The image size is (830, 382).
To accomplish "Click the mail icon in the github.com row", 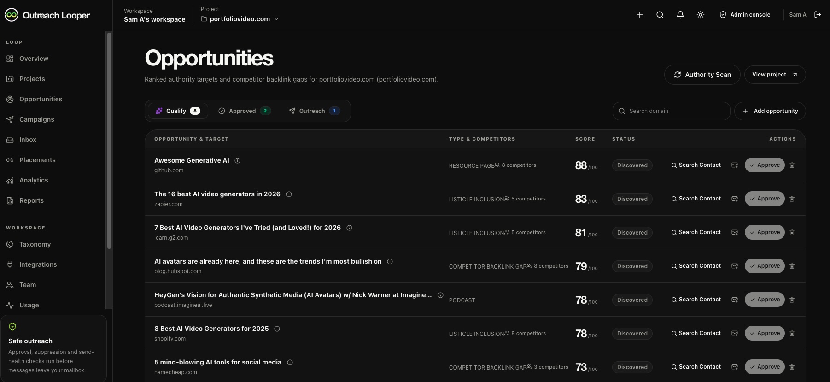I will [735, 165].
